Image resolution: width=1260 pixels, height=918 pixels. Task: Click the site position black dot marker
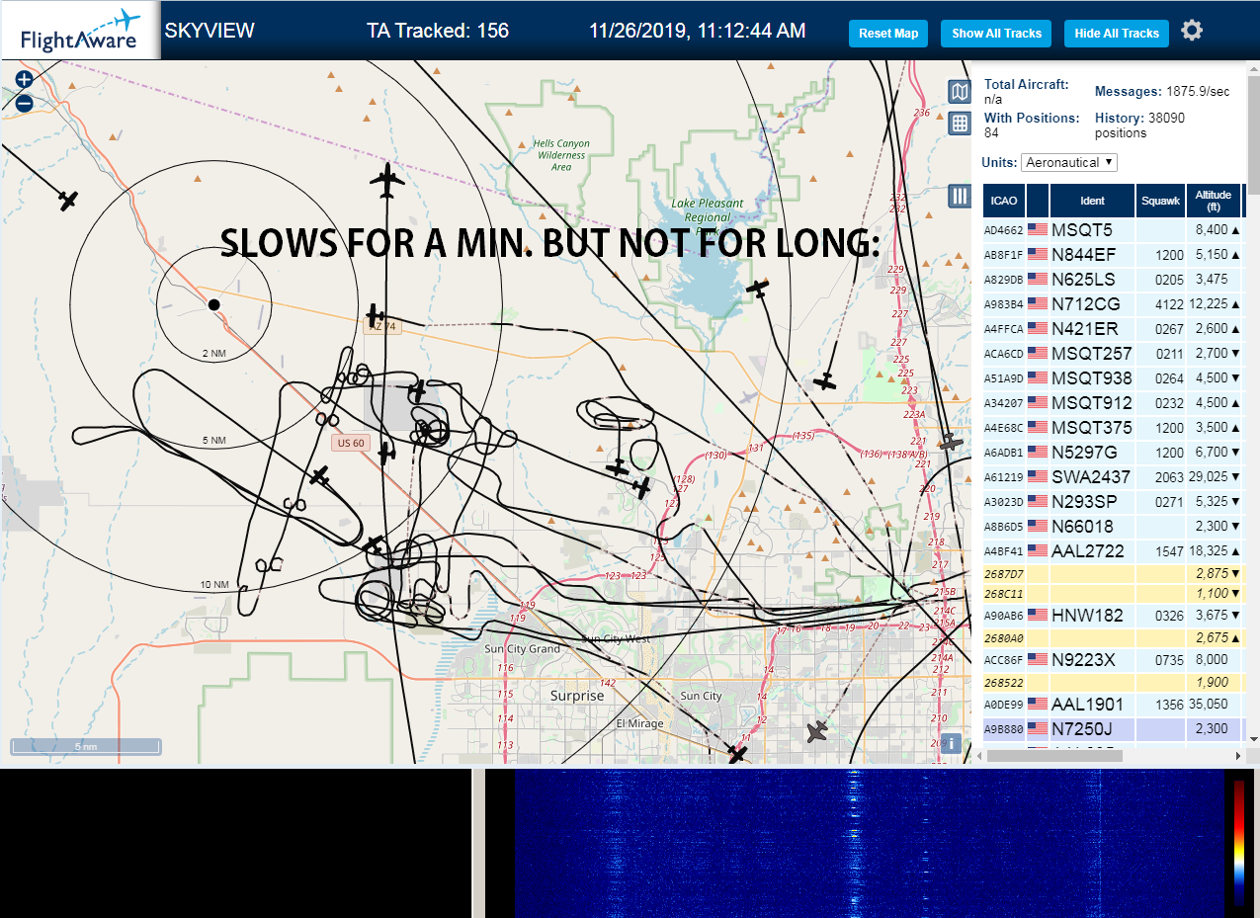tap(213, 304)
